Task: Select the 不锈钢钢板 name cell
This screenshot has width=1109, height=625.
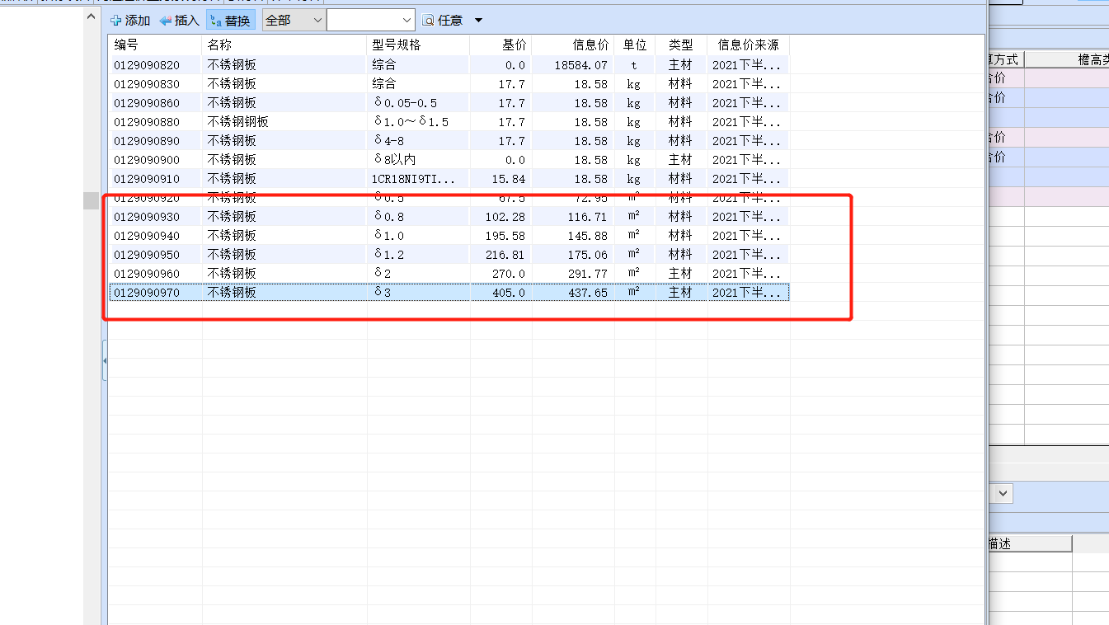Action: click(284, 122)
